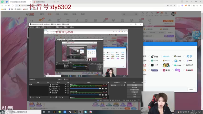The image size is (203, 114).
Task: Select the CC live platform radio button
Action: (173, 61)
